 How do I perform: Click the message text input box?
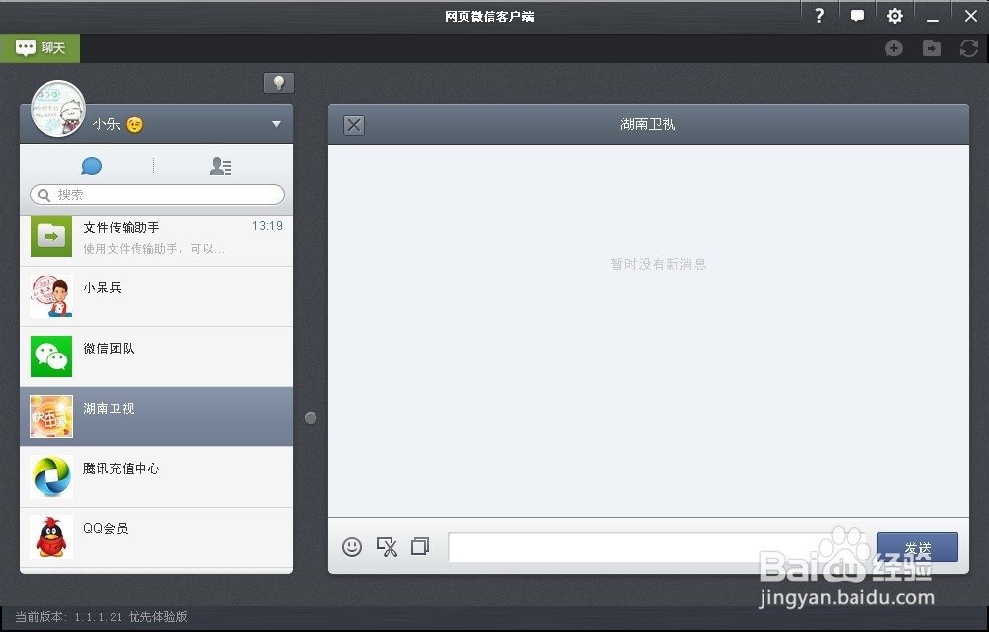[x=659, y=547]
